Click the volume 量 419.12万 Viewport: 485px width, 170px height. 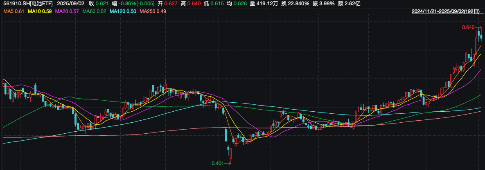click(x=263, y=4)
